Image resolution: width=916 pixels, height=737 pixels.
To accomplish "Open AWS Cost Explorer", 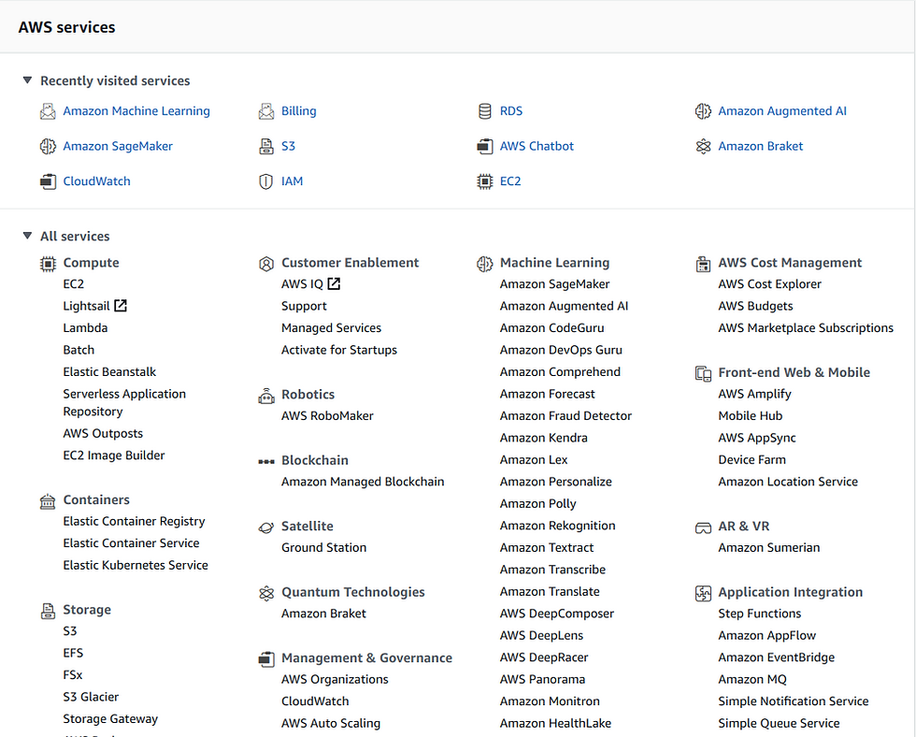I will click(x=770, y=284).
